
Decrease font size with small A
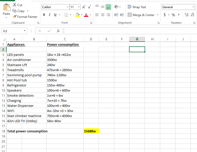coord(89,7)
